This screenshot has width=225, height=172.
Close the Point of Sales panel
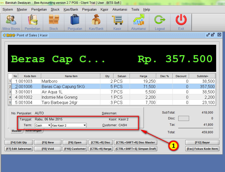pos(219,35)
